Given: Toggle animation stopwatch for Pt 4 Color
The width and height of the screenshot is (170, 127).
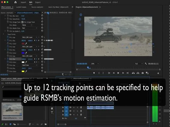Looking at the screenshot, I should 8,71.
